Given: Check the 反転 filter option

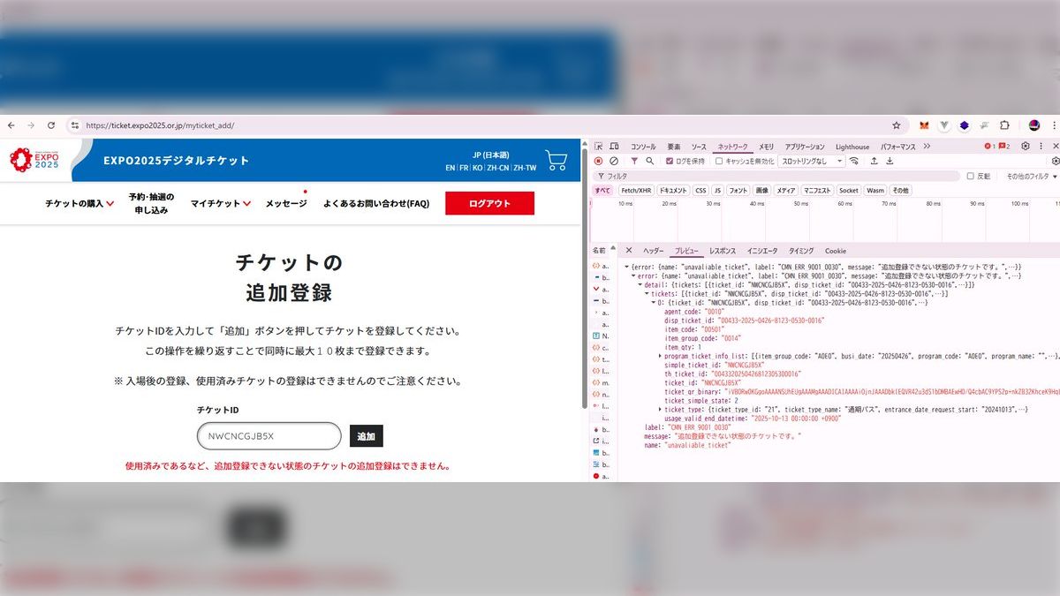Looking at the screenshot, I should (970, 175).
